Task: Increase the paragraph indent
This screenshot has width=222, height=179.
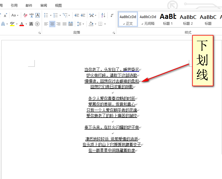Action: (83, 15)
